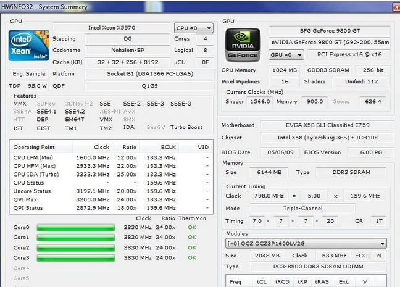Image resolution: width=400 pixels, height=287 pixels.
Task: Click the Memory Size 6144 MB field
Action: pyautogui.click(x=269, y=172)
